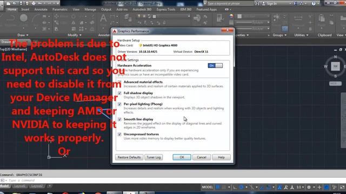Select the Move tool in Modify panel

(56, 16)
